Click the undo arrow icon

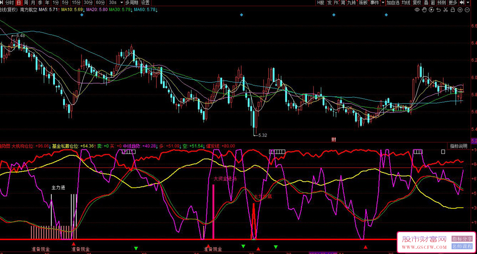(x=438, y=10)
